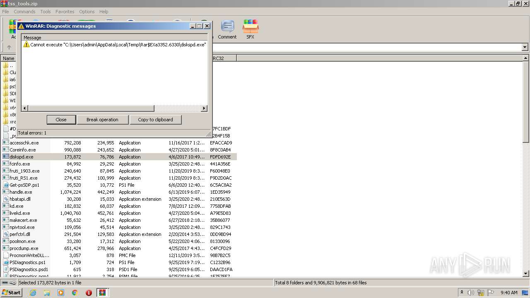The height and width of the screenshot is (298, 530).
Task: Click the warning icon in message row
Action: pos(26,44)
